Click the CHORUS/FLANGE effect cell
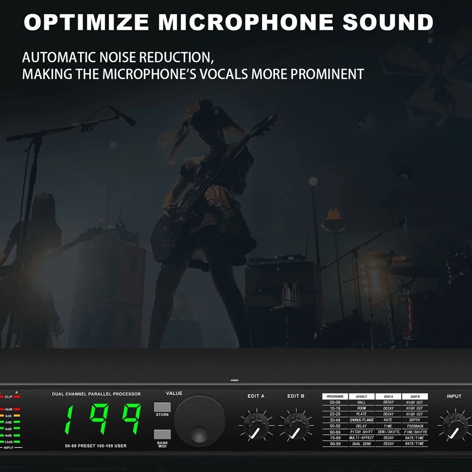 pyautogui.click(x=362, y=420)
